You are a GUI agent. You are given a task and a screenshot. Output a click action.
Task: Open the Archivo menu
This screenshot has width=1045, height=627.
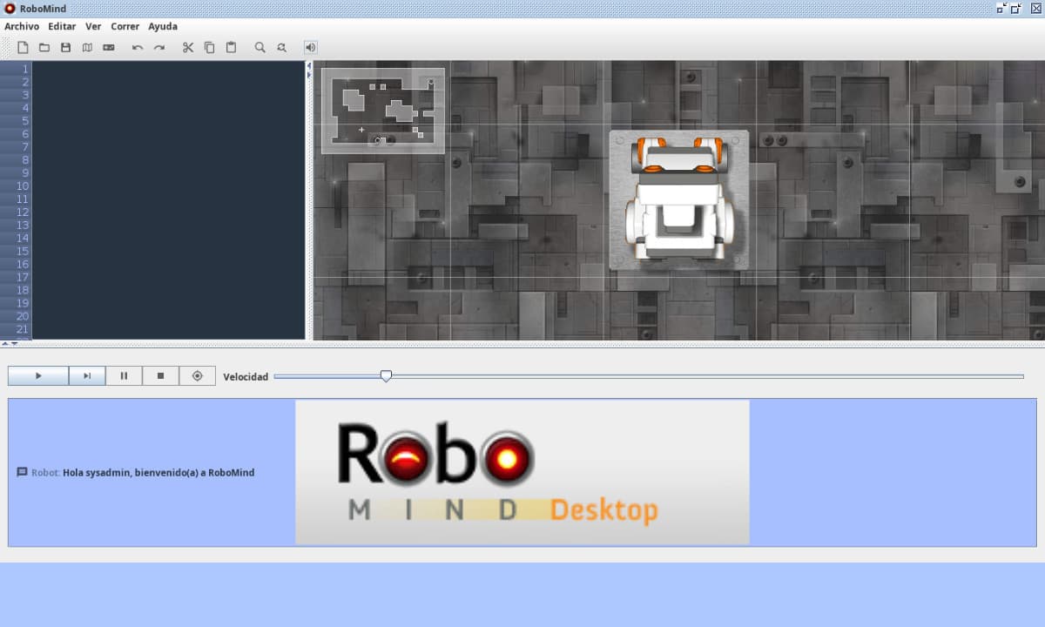(22, 26)
